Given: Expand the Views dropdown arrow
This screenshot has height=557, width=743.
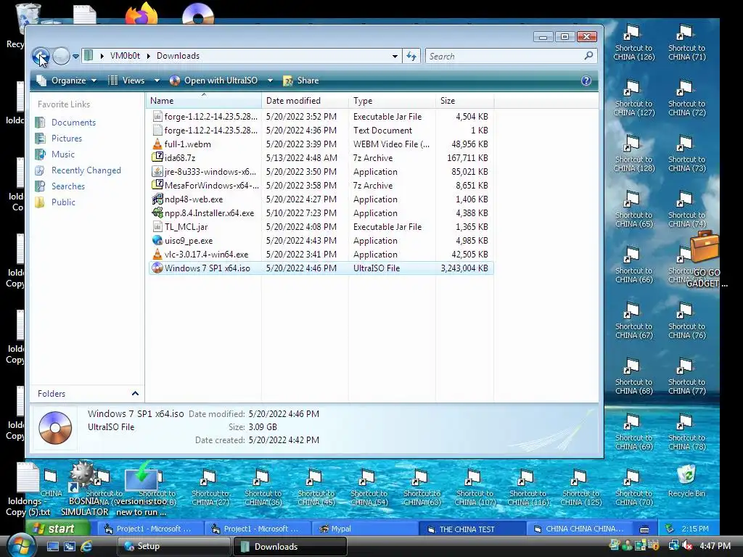Looking at the screenshot, I should (157, 81).
